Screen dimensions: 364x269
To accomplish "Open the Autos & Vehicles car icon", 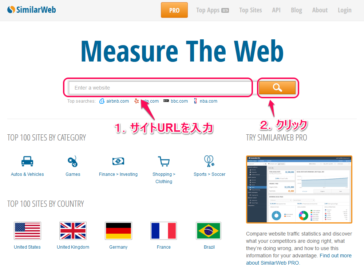I will click(27, 161).
